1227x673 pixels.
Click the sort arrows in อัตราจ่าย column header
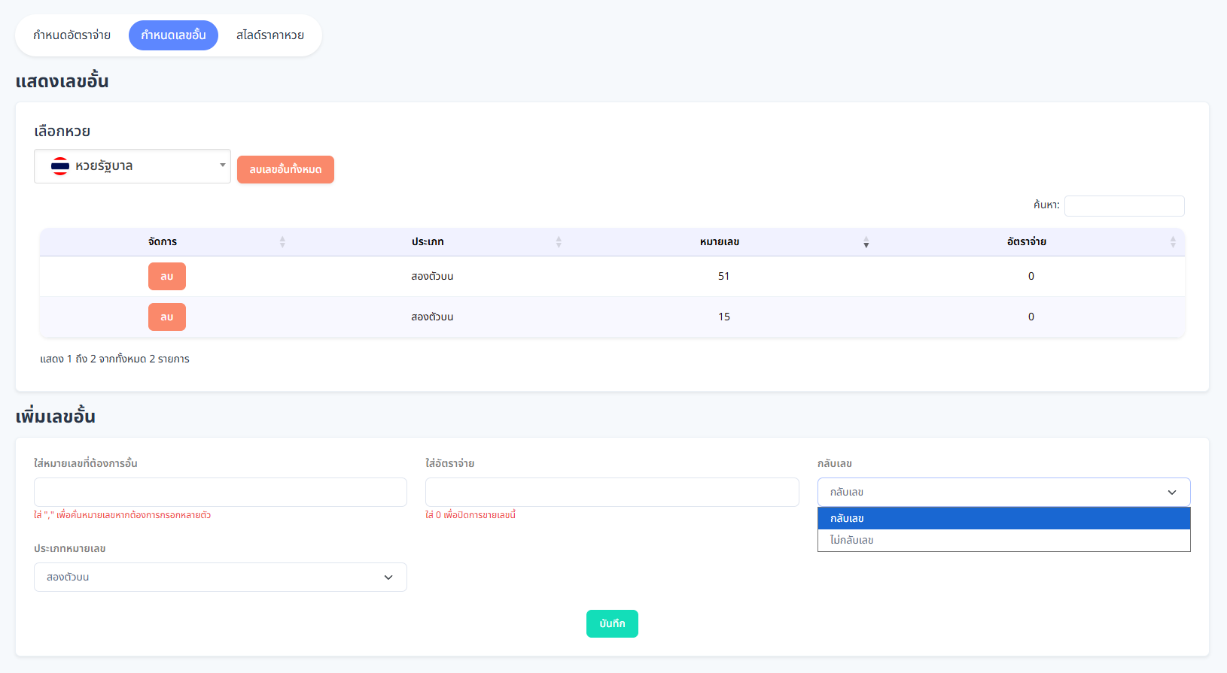[x=1172, y=242]
